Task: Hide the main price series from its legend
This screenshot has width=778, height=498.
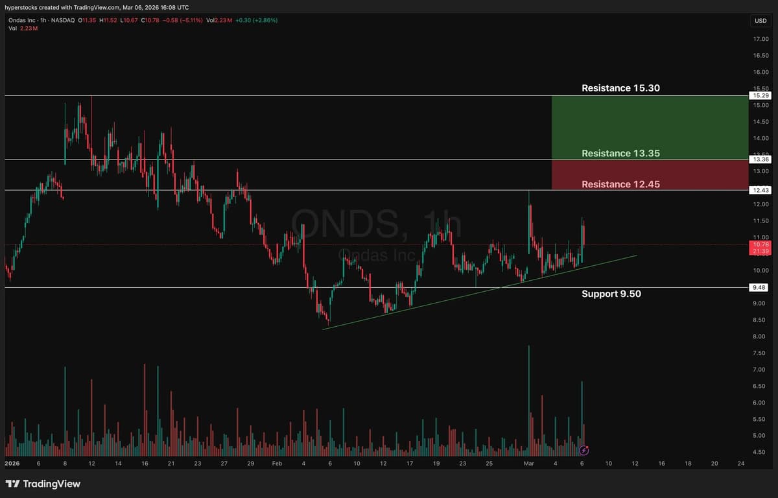Action: click(x=21, y=20)
